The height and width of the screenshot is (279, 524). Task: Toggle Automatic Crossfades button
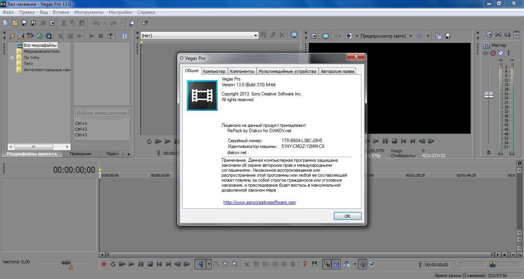(x=336, y=264)
